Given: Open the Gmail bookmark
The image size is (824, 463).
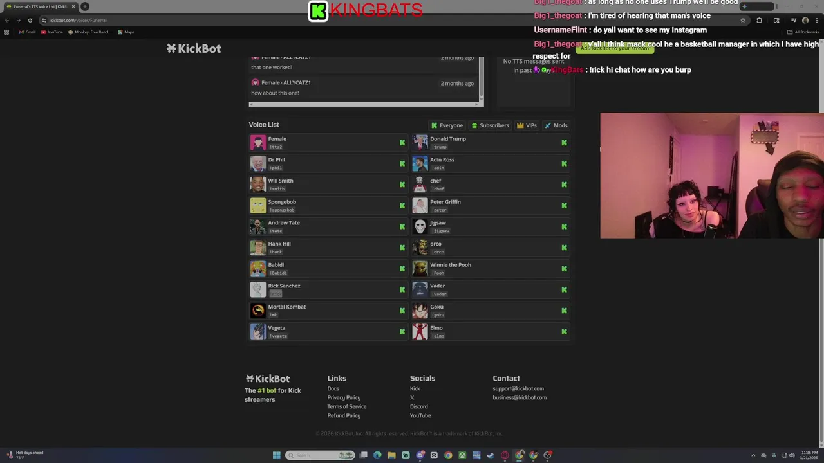Looking at the screenshot, I should tap(27, 32).
